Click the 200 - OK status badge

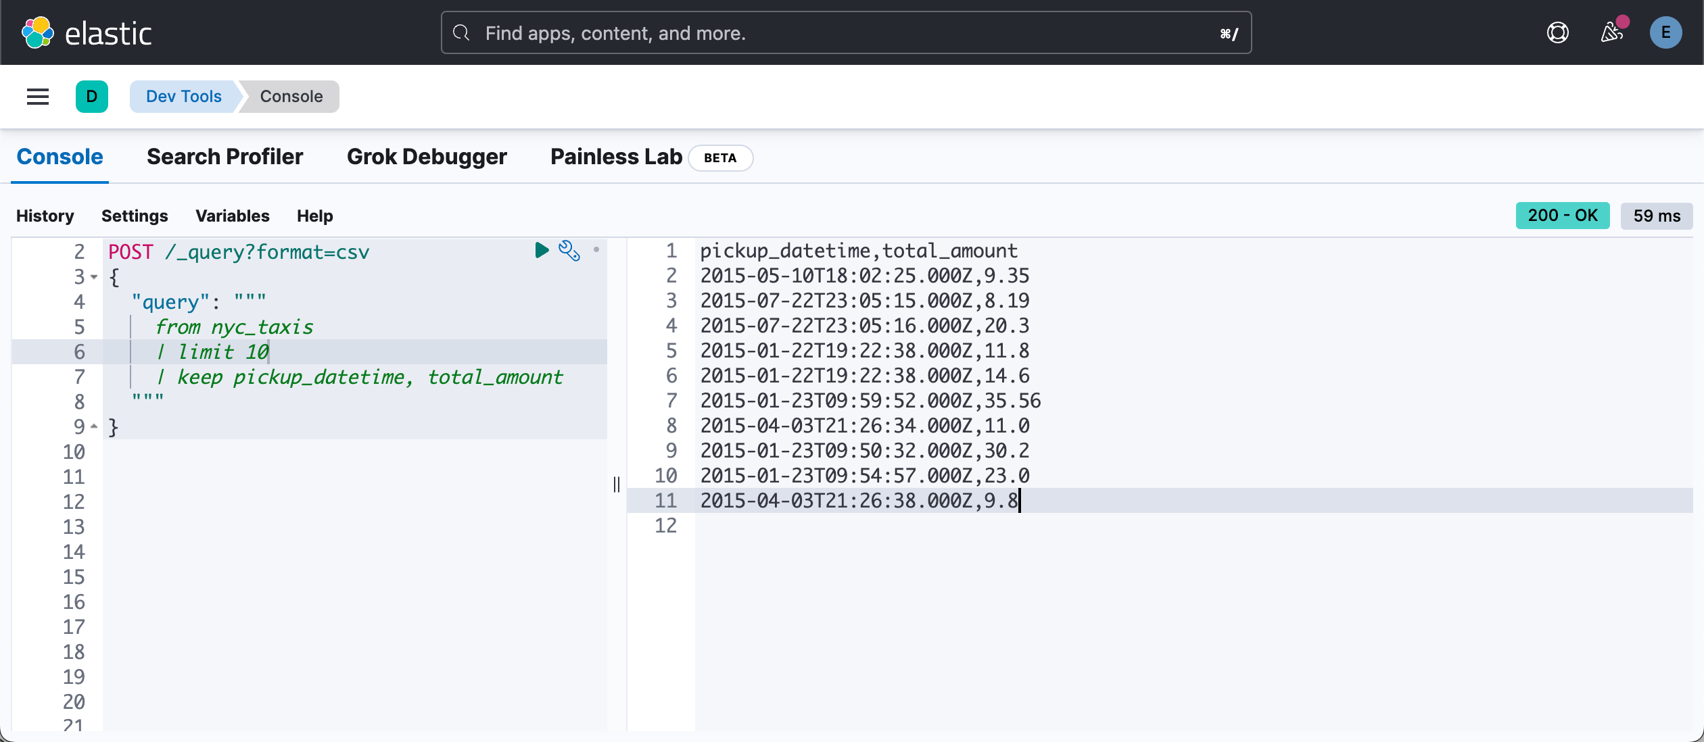(x=1563, y=216)
